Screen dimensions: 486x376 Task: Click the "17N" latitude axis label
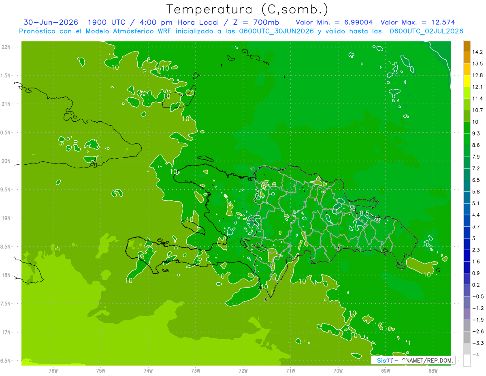click(x=7, y=332)
